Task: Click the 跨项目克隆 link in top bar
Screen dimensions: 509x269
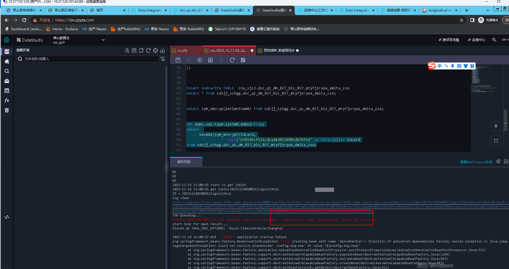Action: tap(449, 40)
